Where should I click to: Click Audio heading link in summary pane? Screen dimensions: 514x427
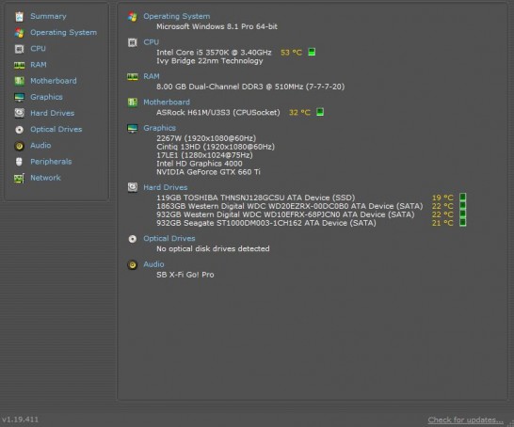coord(153,264)
